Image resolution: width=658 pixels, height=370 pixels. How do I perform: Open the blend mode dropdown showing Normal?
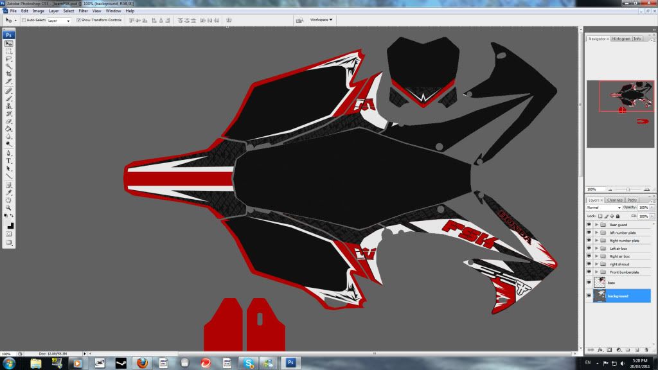click(604, 207)
